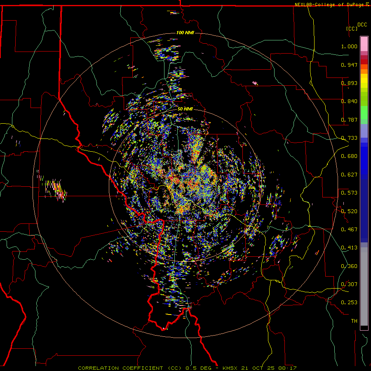
Task: Click the DCC label above the color scale
Action: (x=362, y=25)
